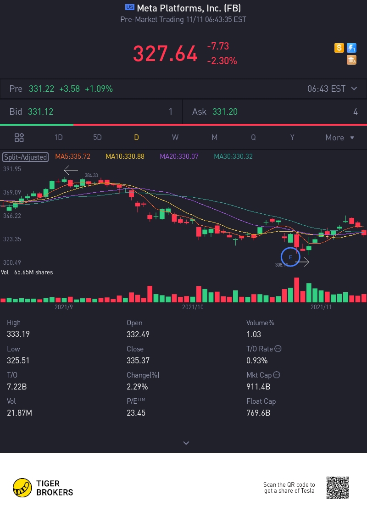Open the More timeframes dropdown

tap(339, 138)
